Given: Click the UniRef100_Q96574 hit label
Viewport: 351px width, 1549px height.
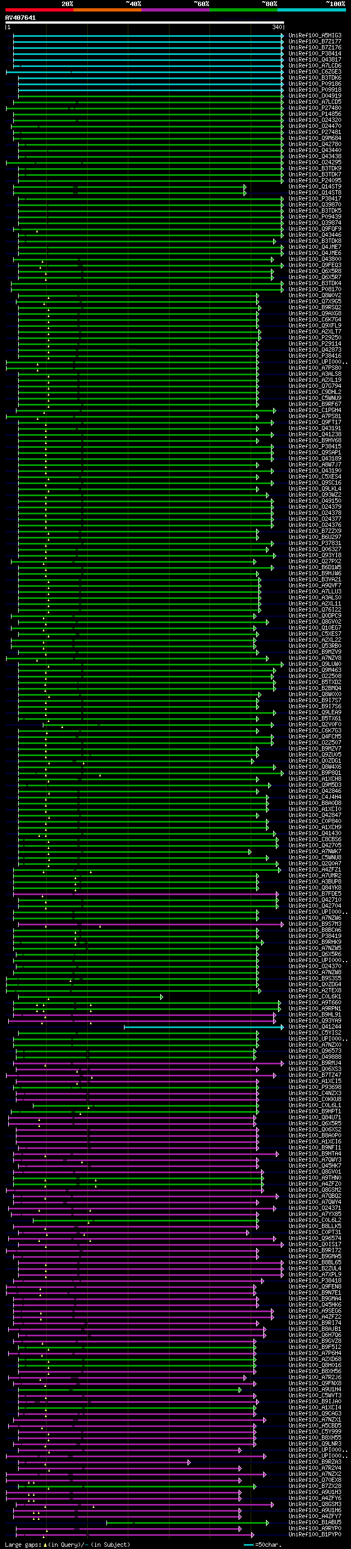Looking at the screenshot, I should click(315, 1239).
